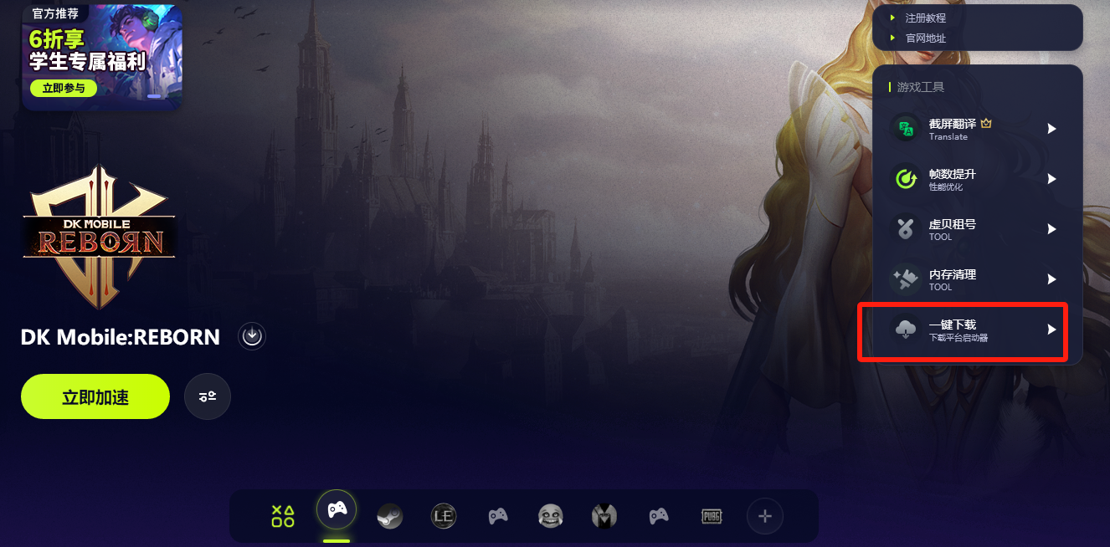The image size is (1110, 547).
Task: Click the 截屏翻译 translate icon
Action: (x=906, y=129)
